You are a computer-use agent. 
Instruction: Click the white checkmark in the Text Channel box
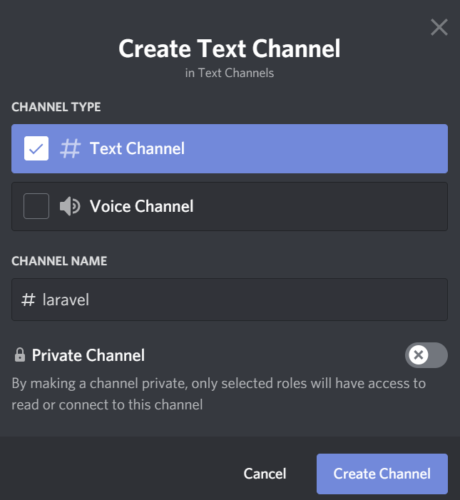coord(36,148)
